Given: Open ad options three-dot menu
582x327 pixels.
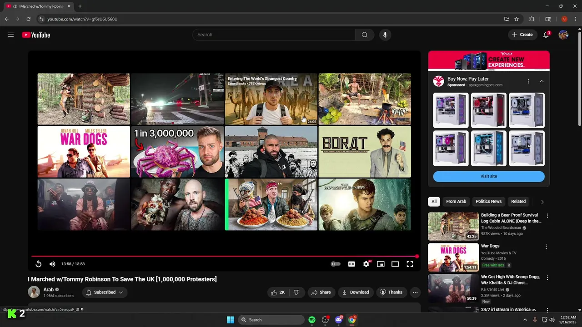Looking at the screenshot, I should tap(528, 81).
